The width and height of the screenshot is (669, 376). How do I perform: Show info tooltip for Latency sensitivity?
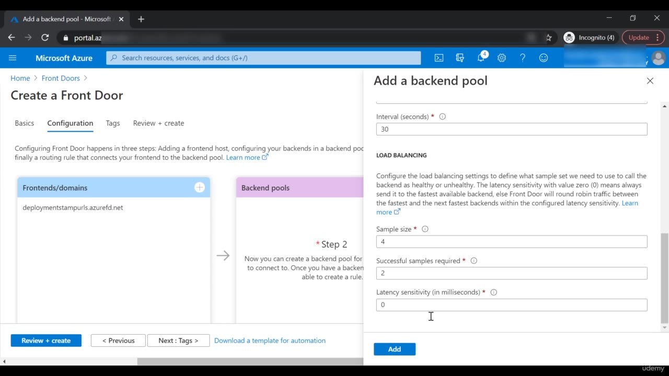pyautogui.click(x=494, y=292)
